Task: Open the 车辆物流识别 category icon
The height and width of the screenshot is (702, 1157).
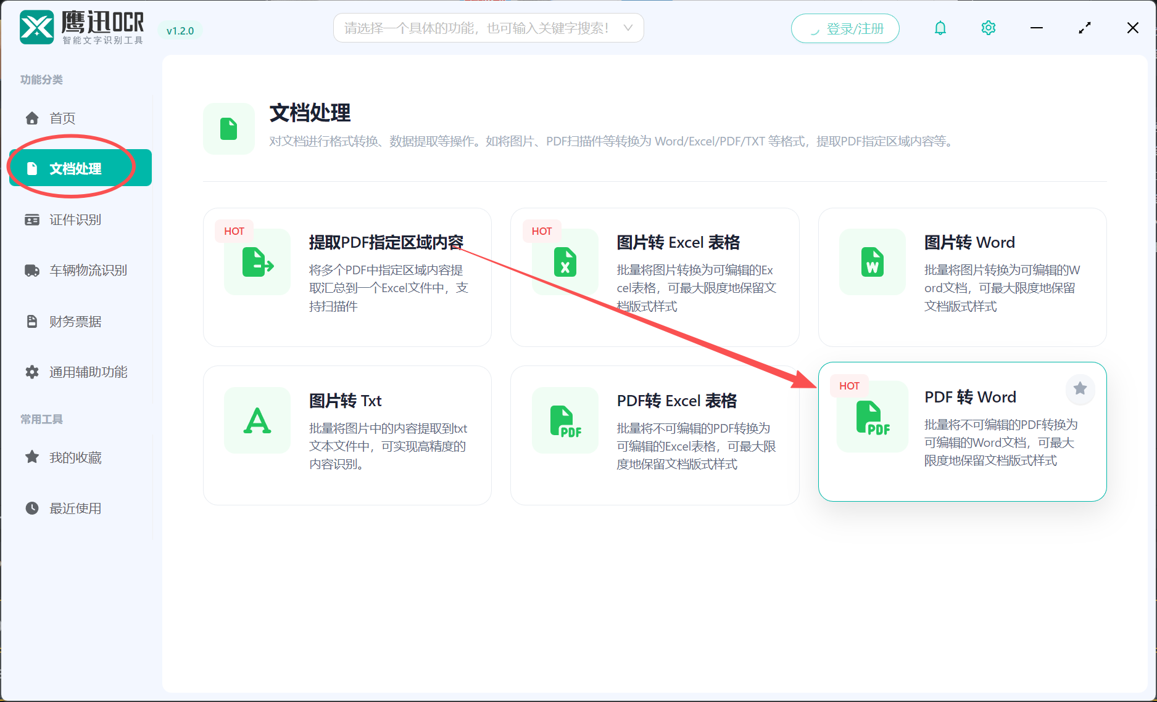Action: 31,270
